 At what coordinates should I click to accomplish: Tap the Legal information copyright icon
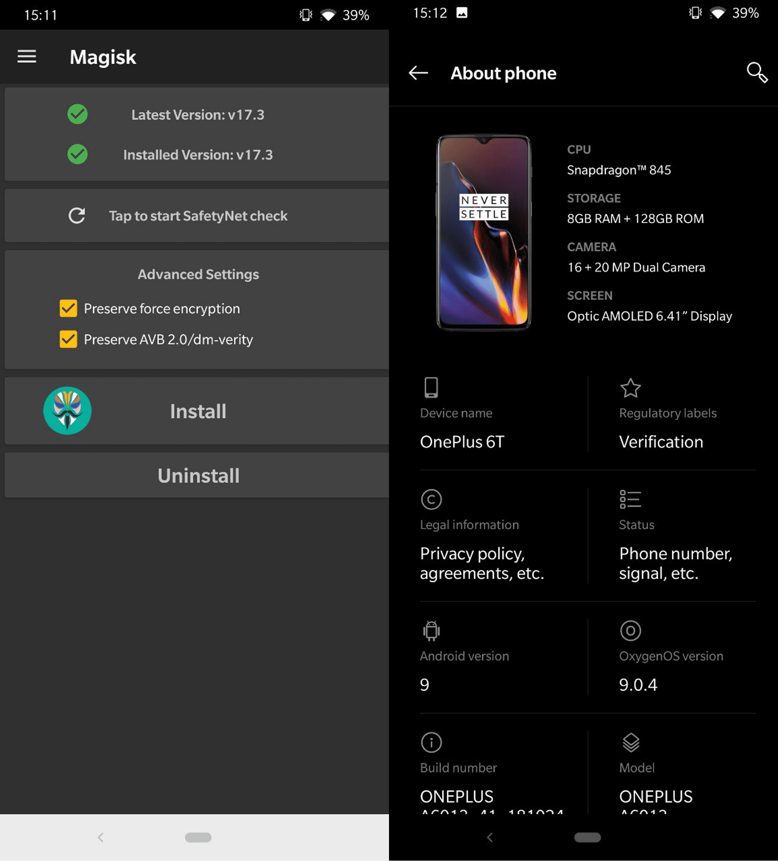click(x=431, y=499)
